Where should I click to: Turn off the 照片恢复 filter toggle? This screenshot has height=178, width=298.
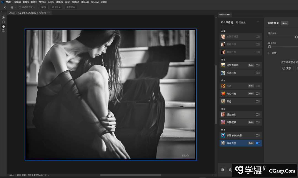258,143
